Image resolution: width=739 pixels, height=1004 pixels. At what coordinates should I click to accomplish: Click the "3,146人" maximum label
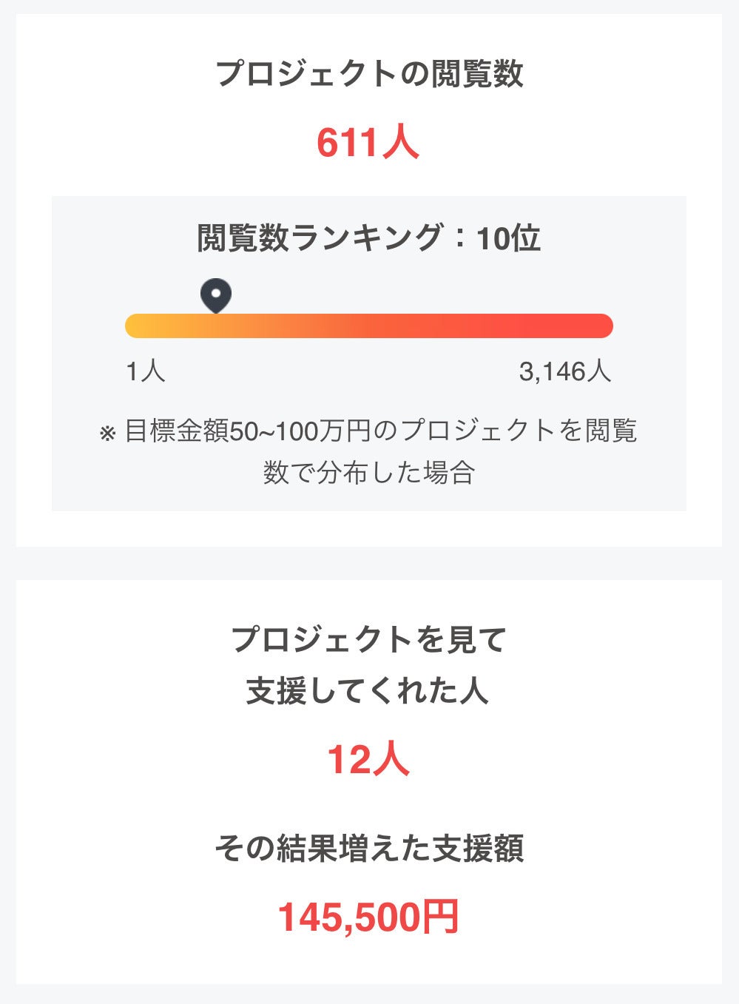point(565,371)
